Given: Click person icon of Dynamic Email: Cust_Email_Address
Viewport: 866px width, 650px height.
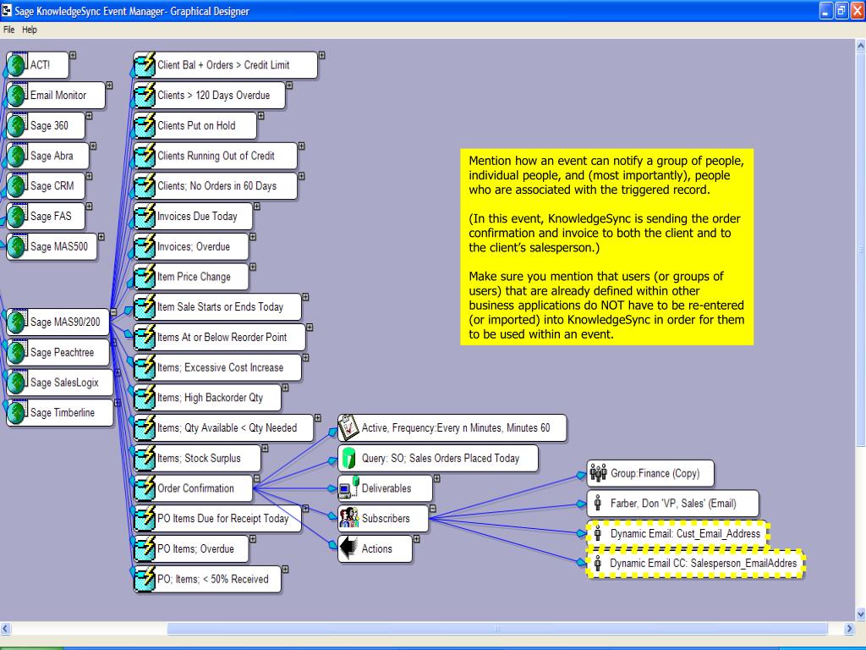Looking at the screenshot, I should click(598, 534).
